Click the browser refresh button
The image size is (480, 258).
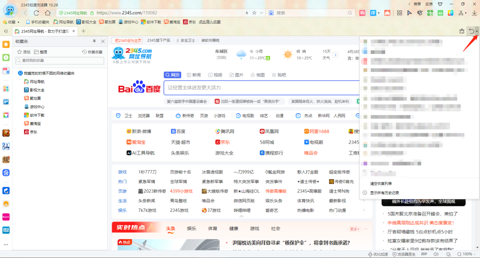click(x=36, y=13)
